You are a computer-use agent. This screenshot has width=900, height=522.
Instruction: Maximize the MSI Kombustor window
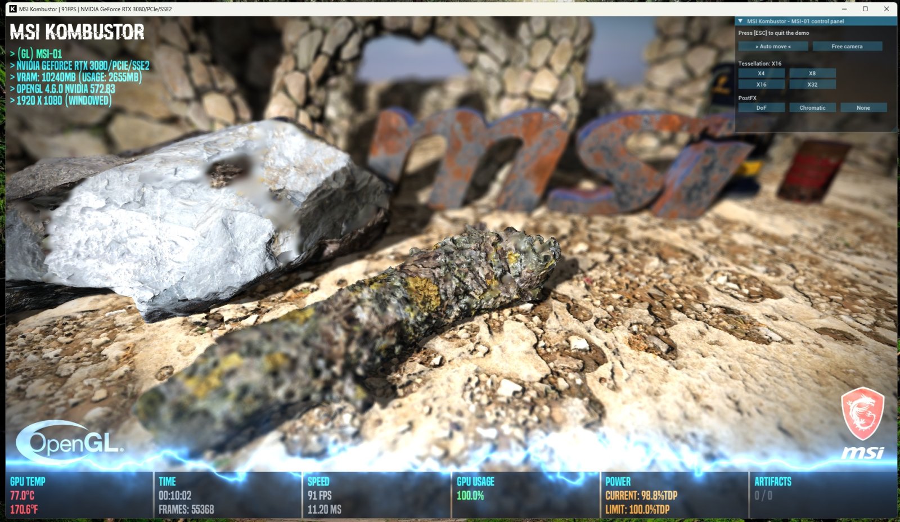[x=865, y=9]
